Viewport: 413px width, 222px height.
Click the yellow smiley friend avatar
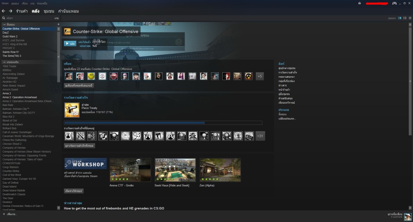(91, 76)
